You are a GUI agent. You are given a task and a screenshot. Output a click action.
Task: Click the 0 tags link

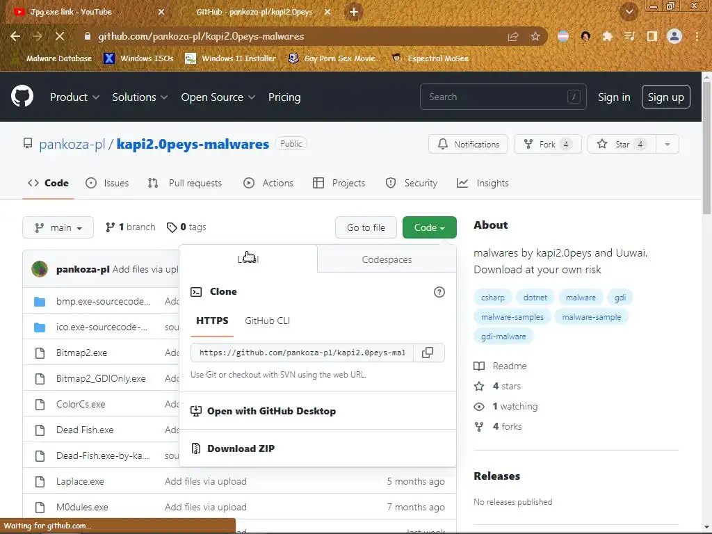tap(186, 227)
